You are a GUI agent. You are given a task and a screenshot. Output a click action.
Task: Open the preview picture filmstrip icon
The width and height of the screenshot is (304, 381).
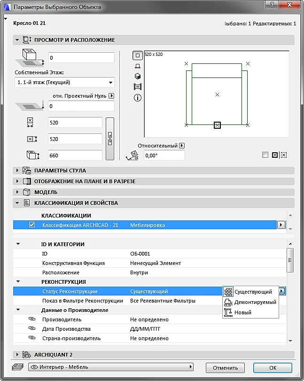tap(138, 87)
